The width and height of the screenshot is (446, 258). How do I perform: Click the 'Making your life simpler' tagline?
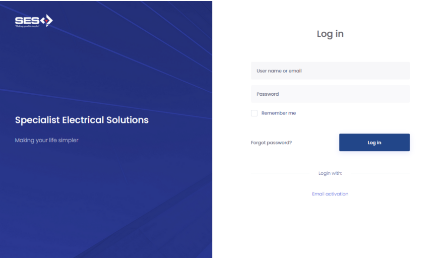click(47, 140)
